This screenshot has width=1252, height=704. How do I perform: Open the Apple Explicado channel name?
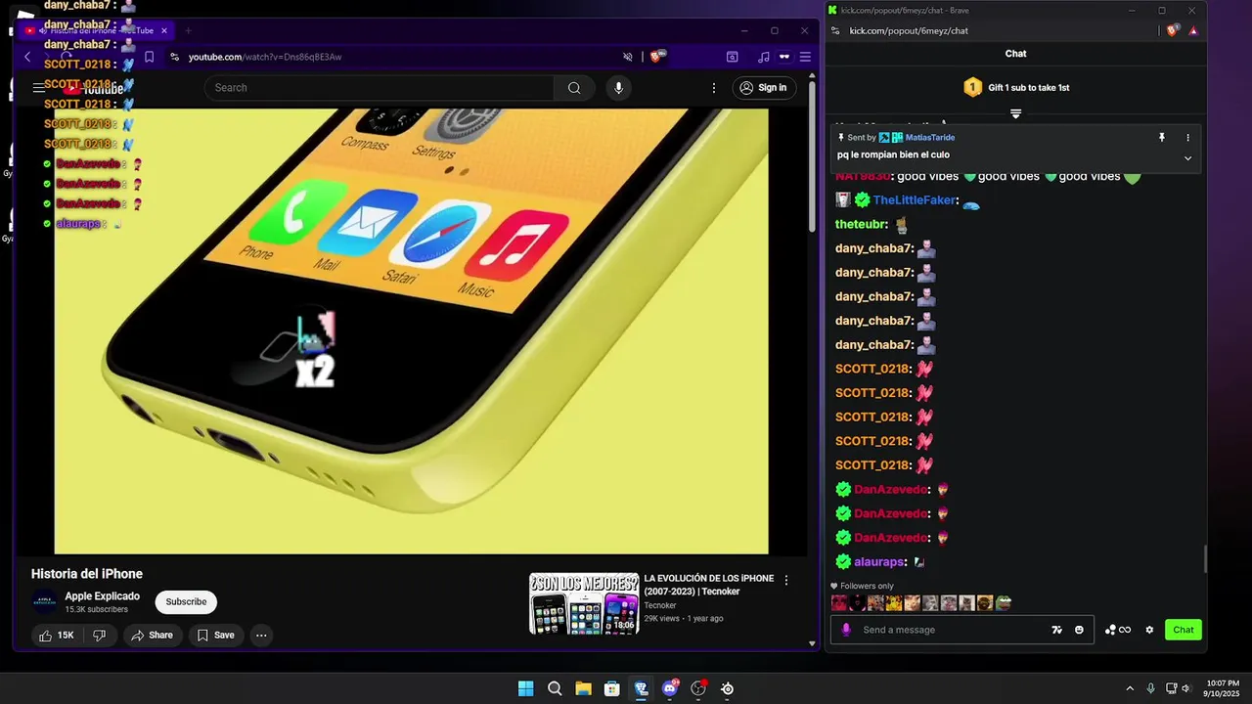[x=102, y=596]
